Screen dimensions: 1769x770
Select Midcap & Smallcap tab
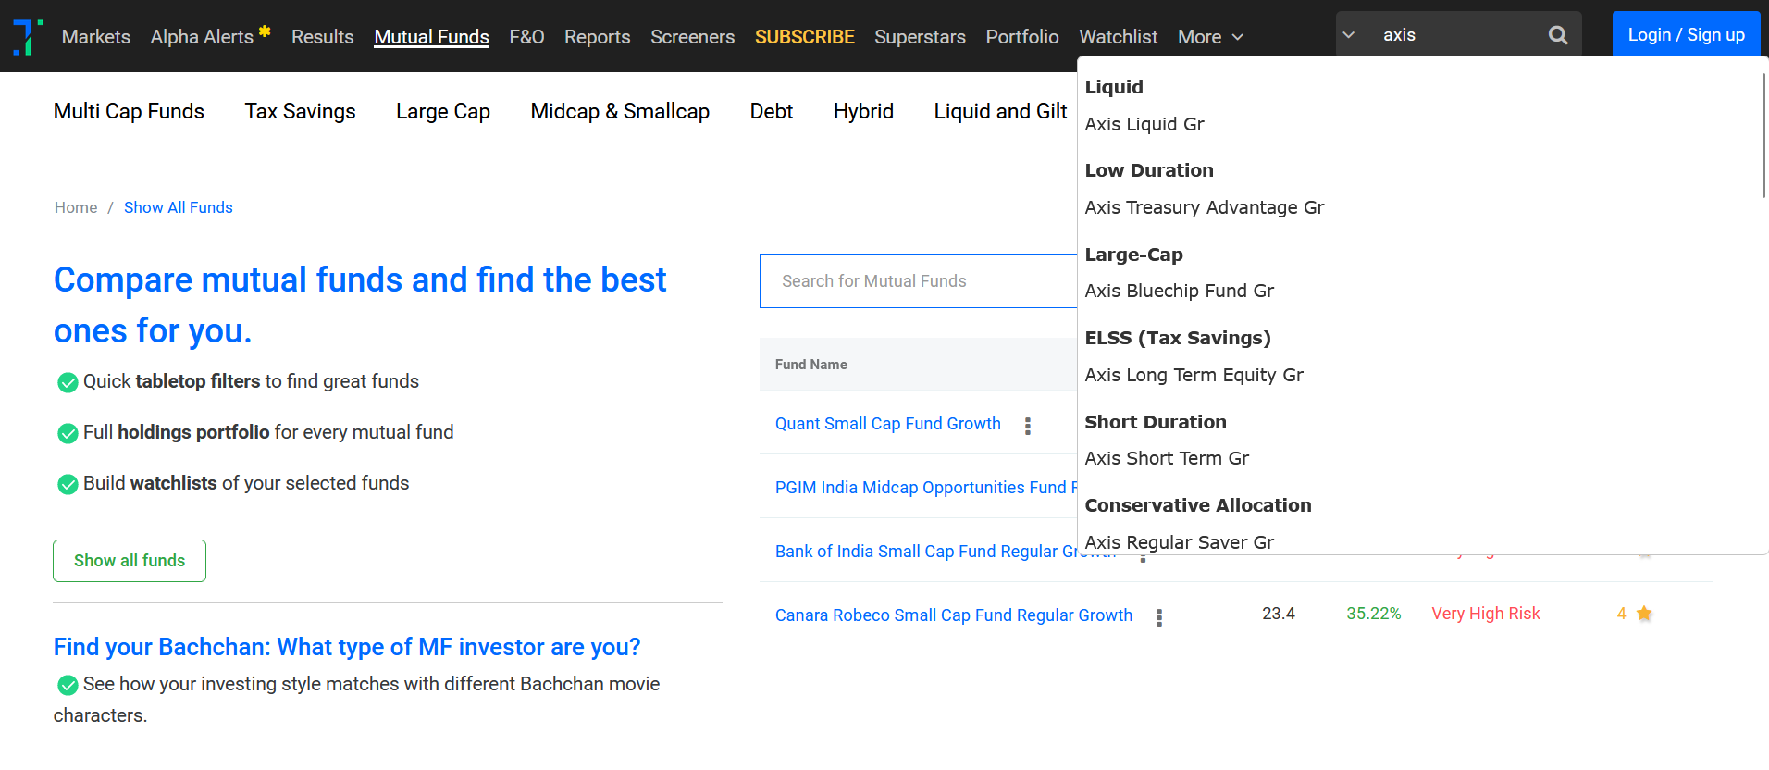point(620,111)
